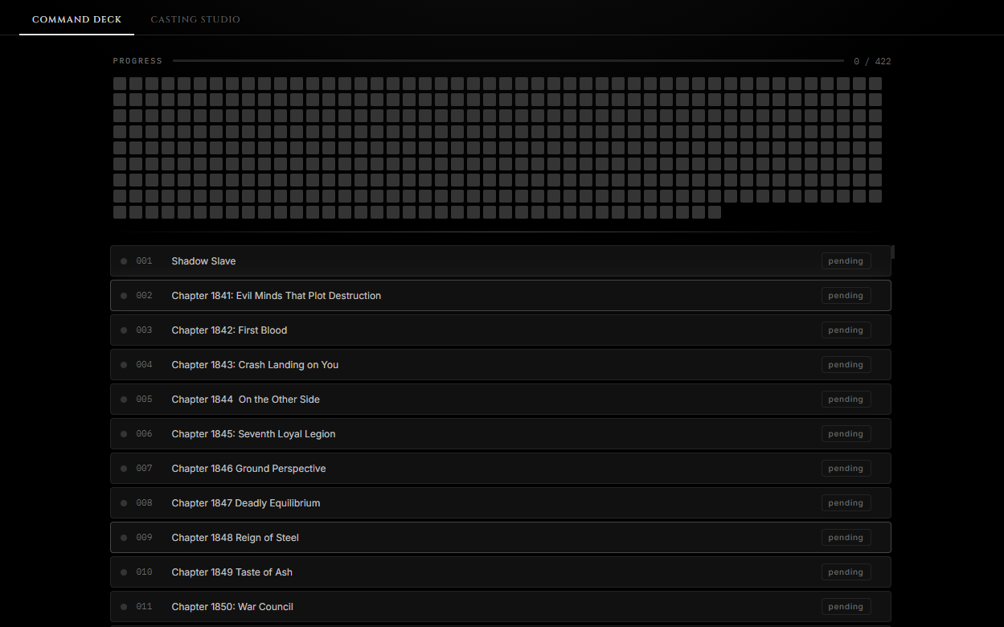Switch to the Casting Studio tab
The image size is (1004, 627).
[195, 19]
